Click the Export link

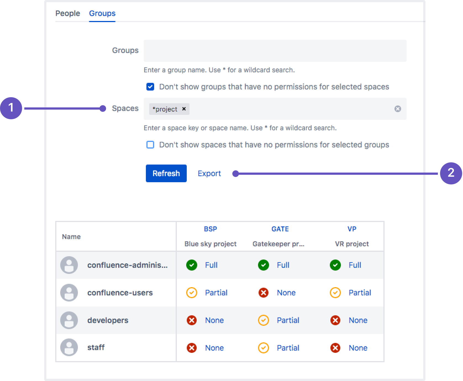click(x=209, y=173)
